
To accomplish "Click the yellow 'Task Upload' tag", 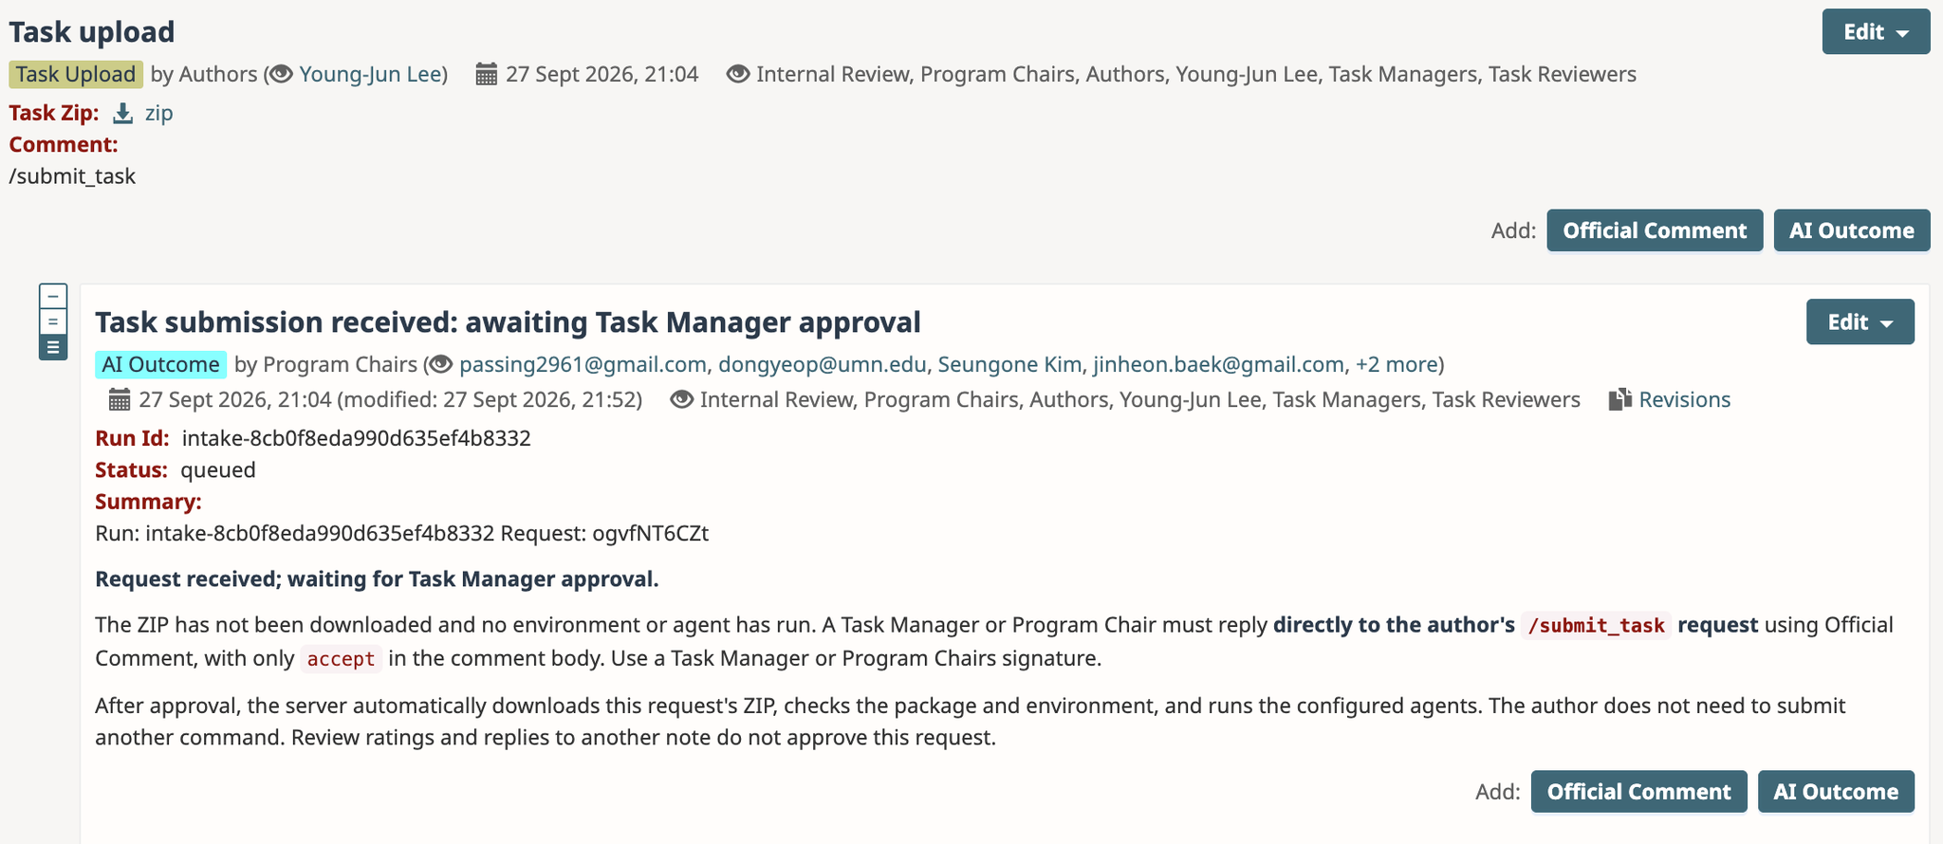I will pyautogui.click(x=76, y=74).
